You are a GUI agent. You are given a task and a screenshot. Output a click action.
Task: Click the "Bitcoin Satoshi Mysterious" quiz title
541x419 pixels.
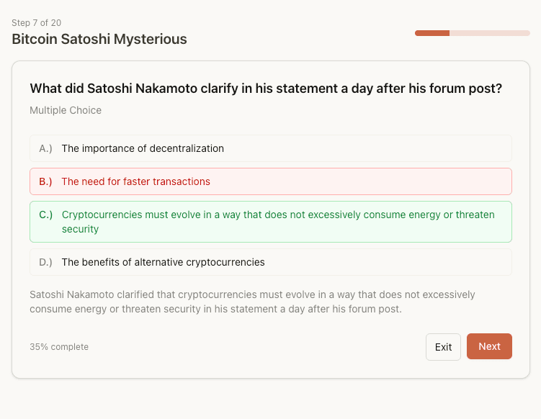tap(99, 40)
